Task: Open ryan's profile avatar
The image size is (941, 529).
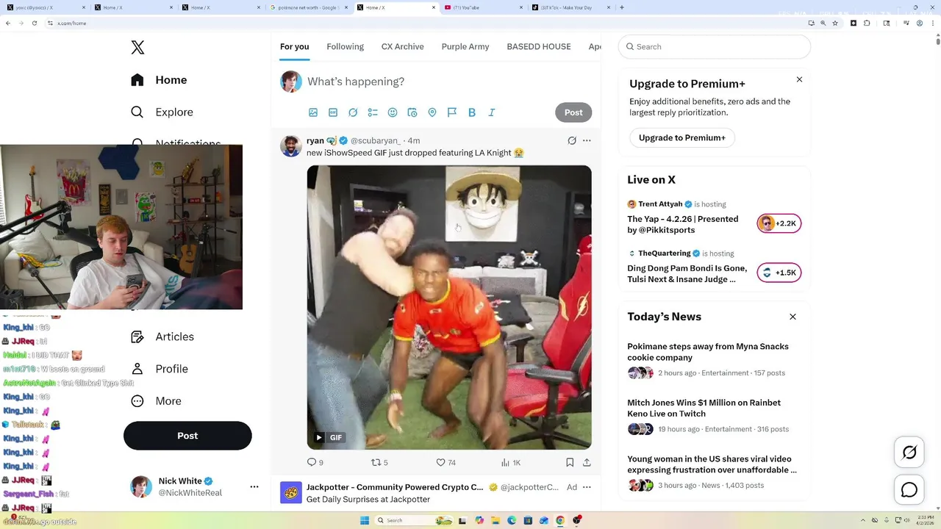Action: pyautogui.click(x=291, y=145)
